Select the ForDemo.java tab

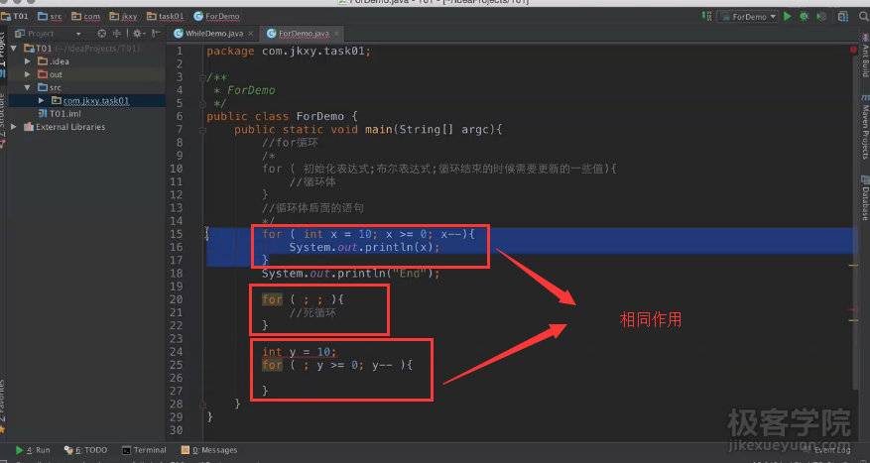click(x=303, y=34)
